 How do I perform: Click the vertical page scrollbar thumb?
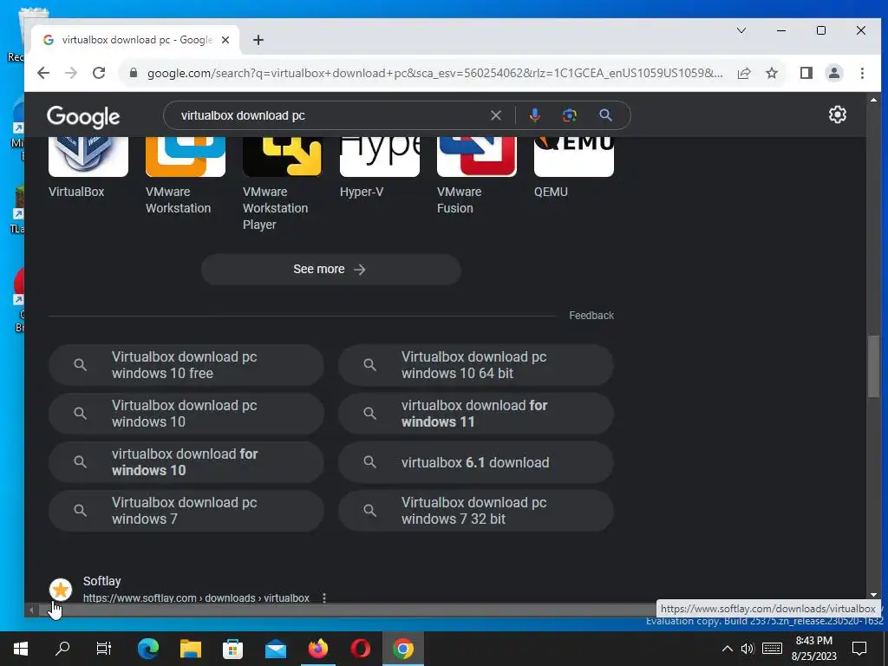873,367
